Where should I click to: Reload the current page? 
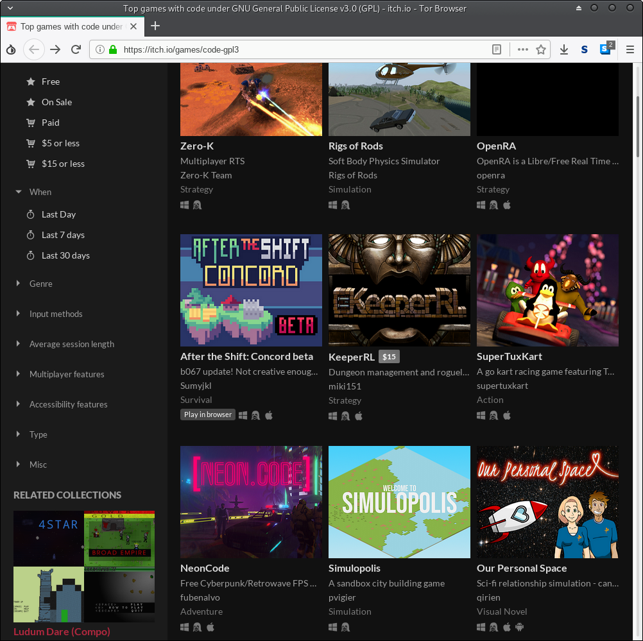[76, 49]
